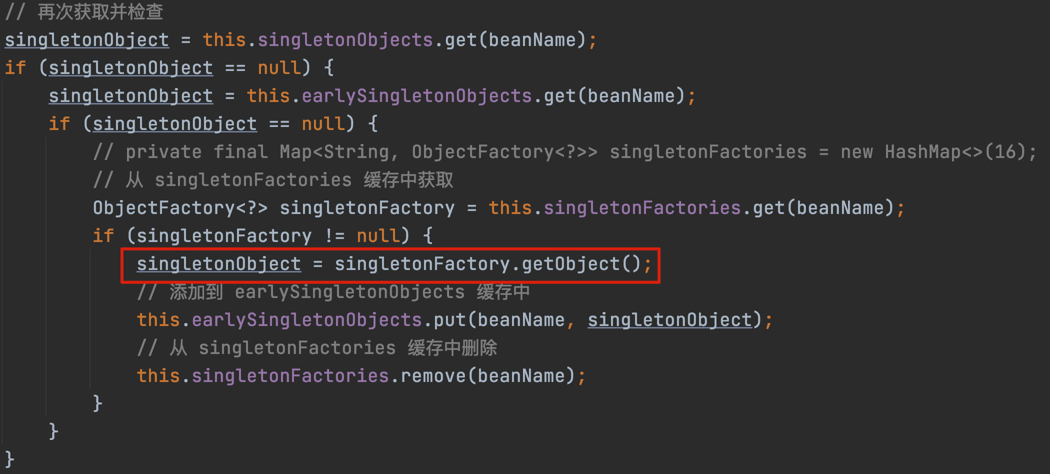Click singletonFactory.getObject() call in red box

[487, 264]
